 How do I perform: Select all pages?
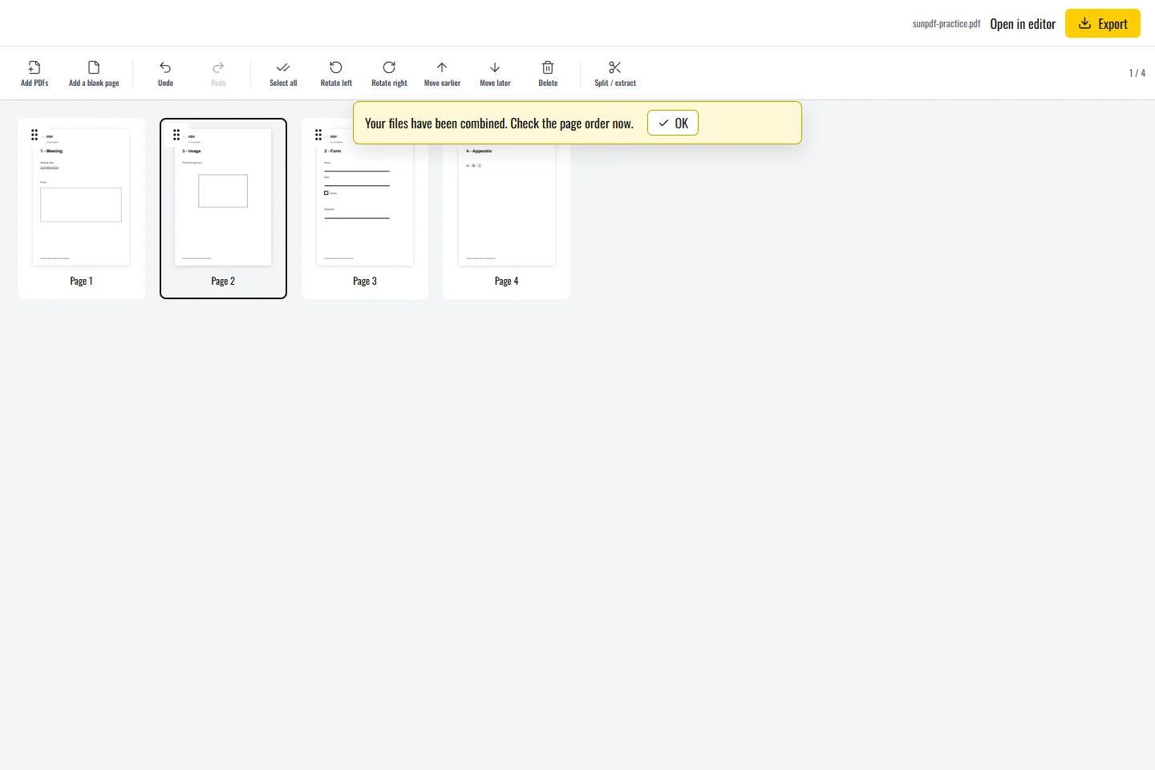(283, 73)
